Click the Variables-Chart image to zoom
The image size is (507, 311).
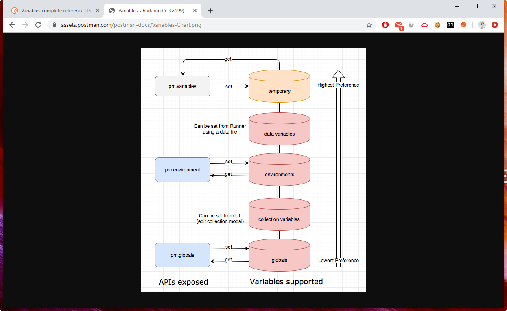[x=254, y=171]
